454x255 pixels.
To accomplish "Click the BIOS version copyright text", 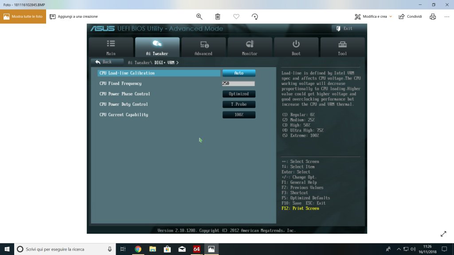I will pyautogui.click(x=227, y=230).
